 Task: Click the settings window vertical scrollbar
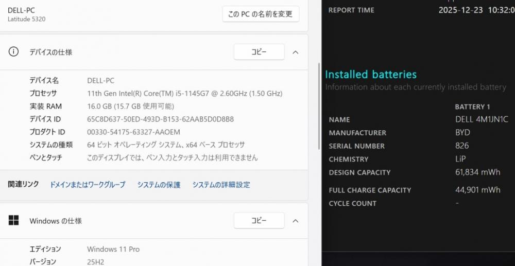click(319, 106)
